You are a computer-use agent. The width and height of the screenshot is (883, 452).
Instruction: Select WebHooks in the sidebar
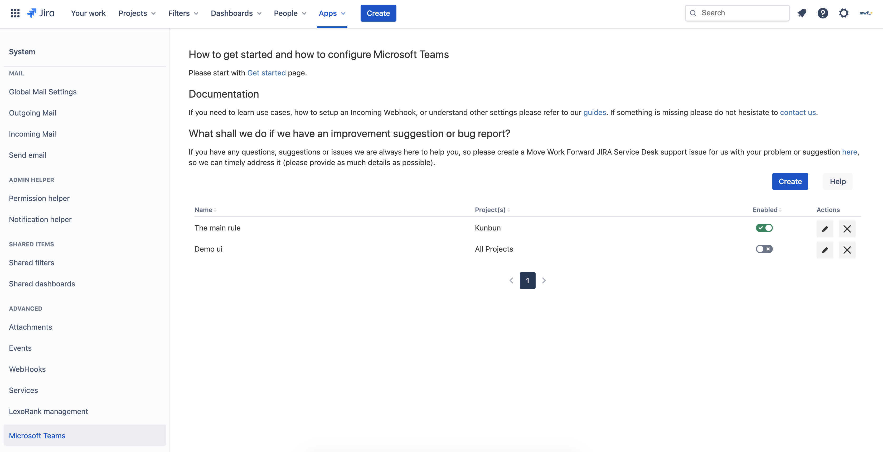point(27,369)
